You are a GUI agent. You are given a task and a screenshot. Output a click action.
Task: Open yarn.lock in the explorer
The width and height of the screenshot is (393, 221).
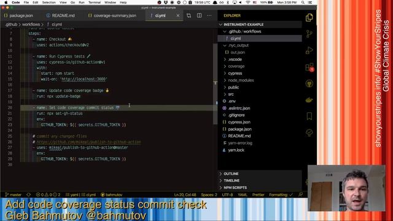260,150
